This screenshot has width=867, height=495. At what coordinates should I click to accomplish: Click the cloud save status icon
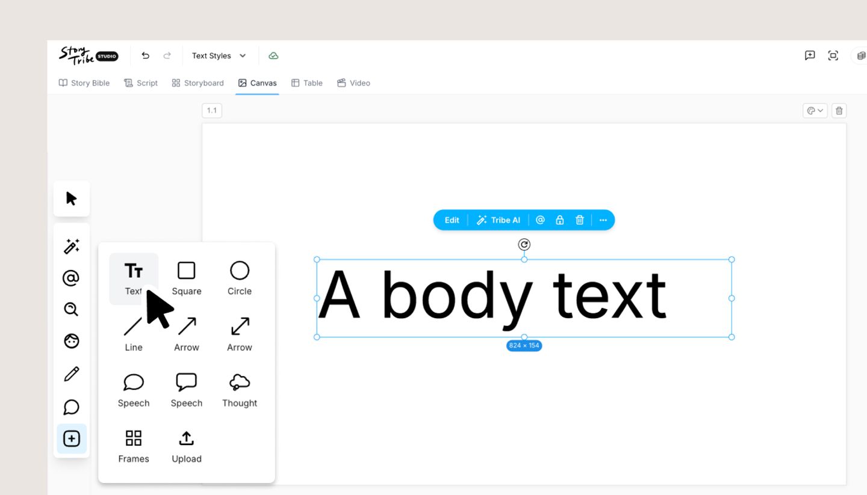pos(273,56)
